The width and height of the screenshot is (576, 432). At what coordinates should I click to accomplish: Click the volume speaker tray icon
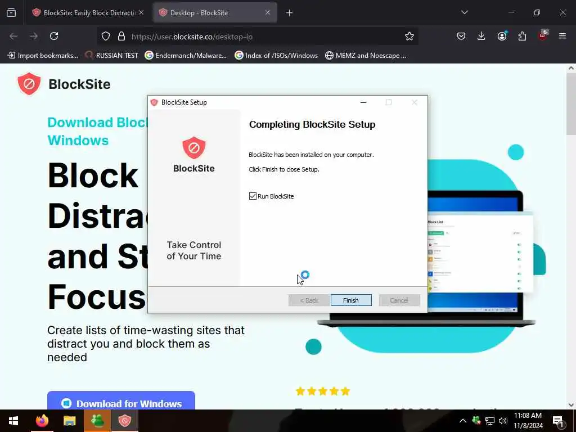click(503, 421)
